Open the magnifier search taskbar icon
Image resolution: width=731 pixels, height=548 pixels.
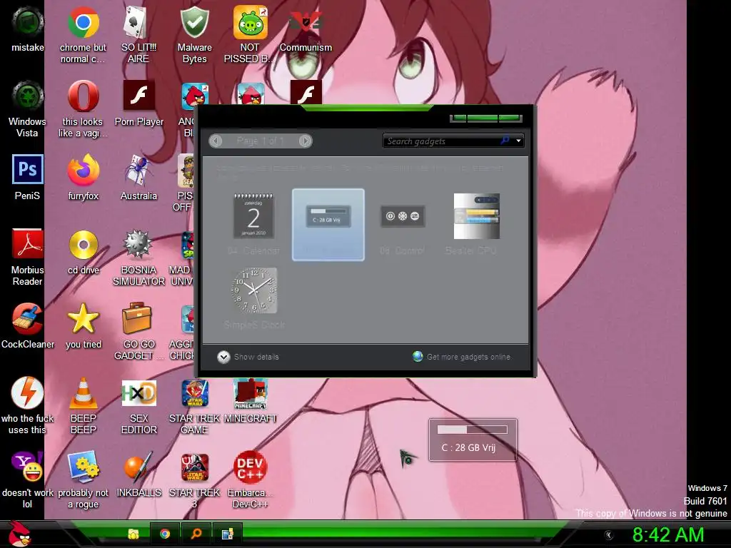196,534
